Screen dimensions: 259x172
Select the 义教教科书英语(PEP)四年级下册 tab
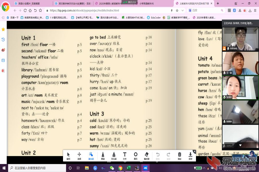click(194, 3)
